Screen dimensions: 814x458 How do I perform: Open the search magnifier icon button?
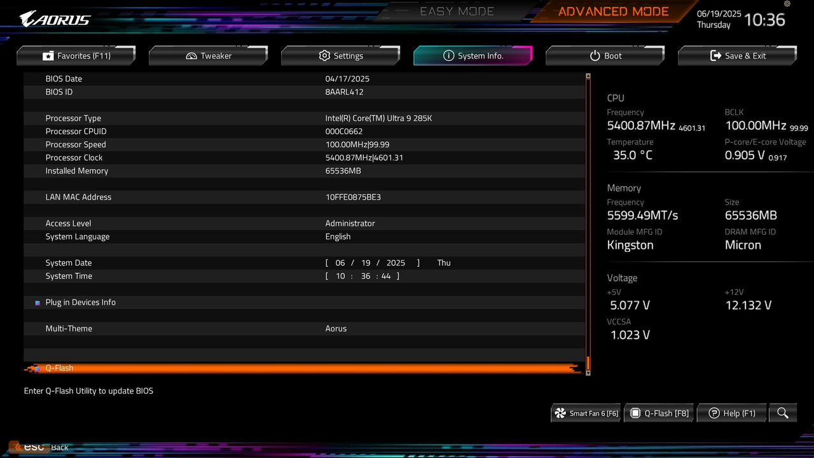(782, 413)
